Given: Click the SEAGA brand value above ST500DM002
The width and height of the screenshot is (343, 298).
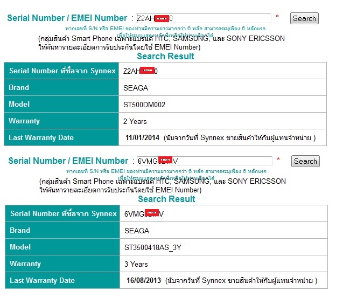Looking at the screenshot, I should point(136,88).
